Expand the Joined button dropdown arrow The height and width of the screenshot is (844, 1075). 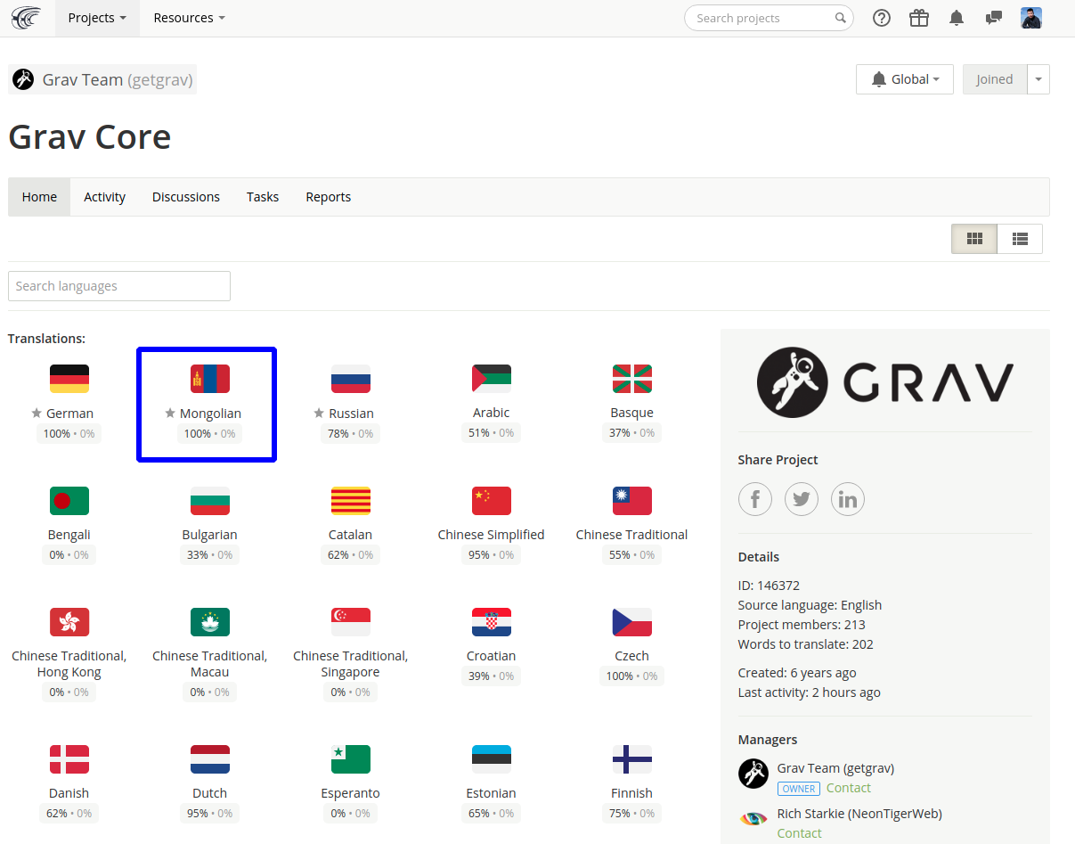[x=1038, y=79]
